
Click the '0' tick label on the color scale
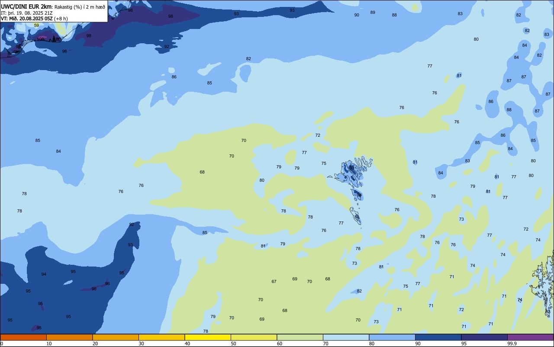point(2,344)
